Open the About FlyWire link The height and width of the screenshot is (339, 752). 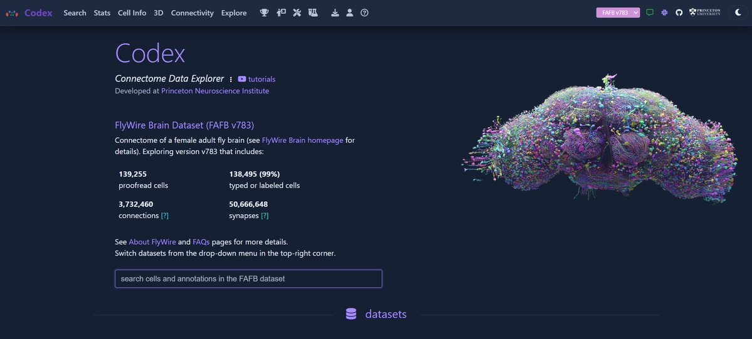[x=152, y=242]
